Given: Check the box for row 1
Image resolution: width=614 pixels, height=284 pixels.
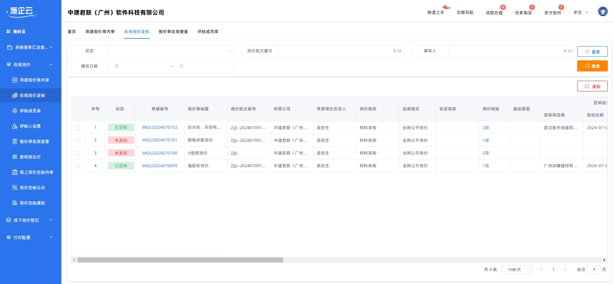Looking at the screenshot, I should coord(78,128).
